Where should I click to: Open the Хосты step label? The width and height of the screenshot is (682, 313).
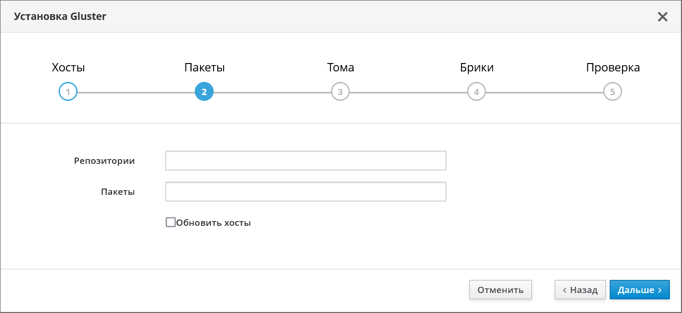tap(68, 68)
